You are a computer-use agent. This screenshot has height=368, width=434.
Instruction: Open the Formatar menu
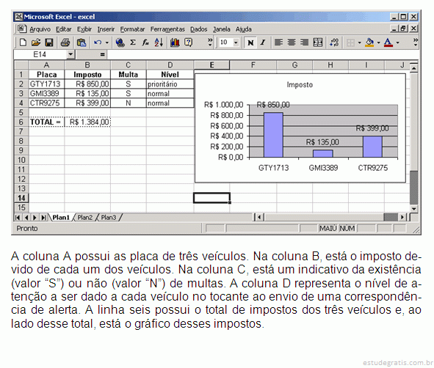(132, 29)
